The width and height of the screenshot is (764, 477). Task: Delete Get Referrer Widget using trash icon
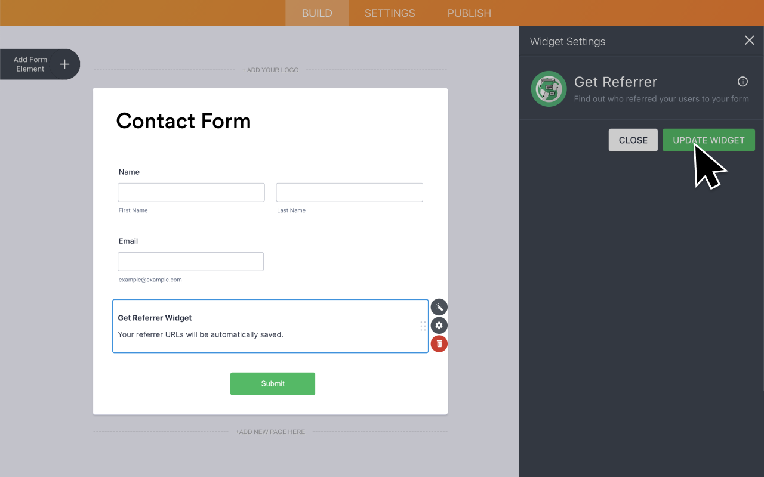[439, 343]
